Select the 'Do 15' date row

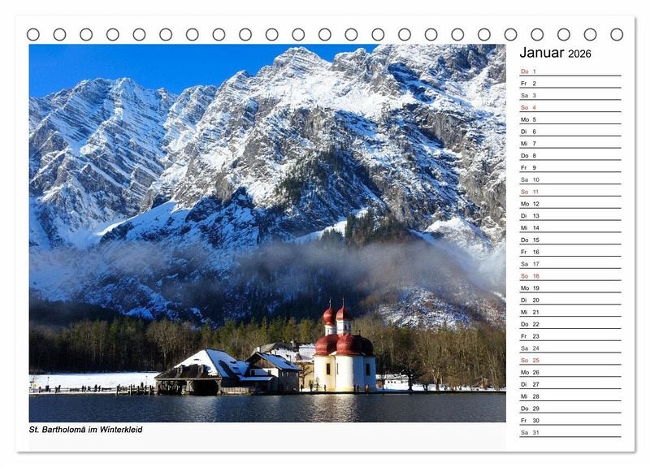click(x=570, y=240)
